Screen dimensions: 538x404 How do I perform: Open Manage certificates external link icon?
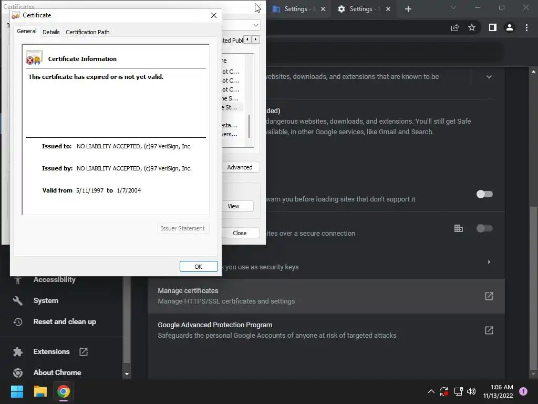[x=489, y=296]
